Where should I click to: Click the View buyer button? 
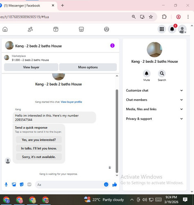31,67
